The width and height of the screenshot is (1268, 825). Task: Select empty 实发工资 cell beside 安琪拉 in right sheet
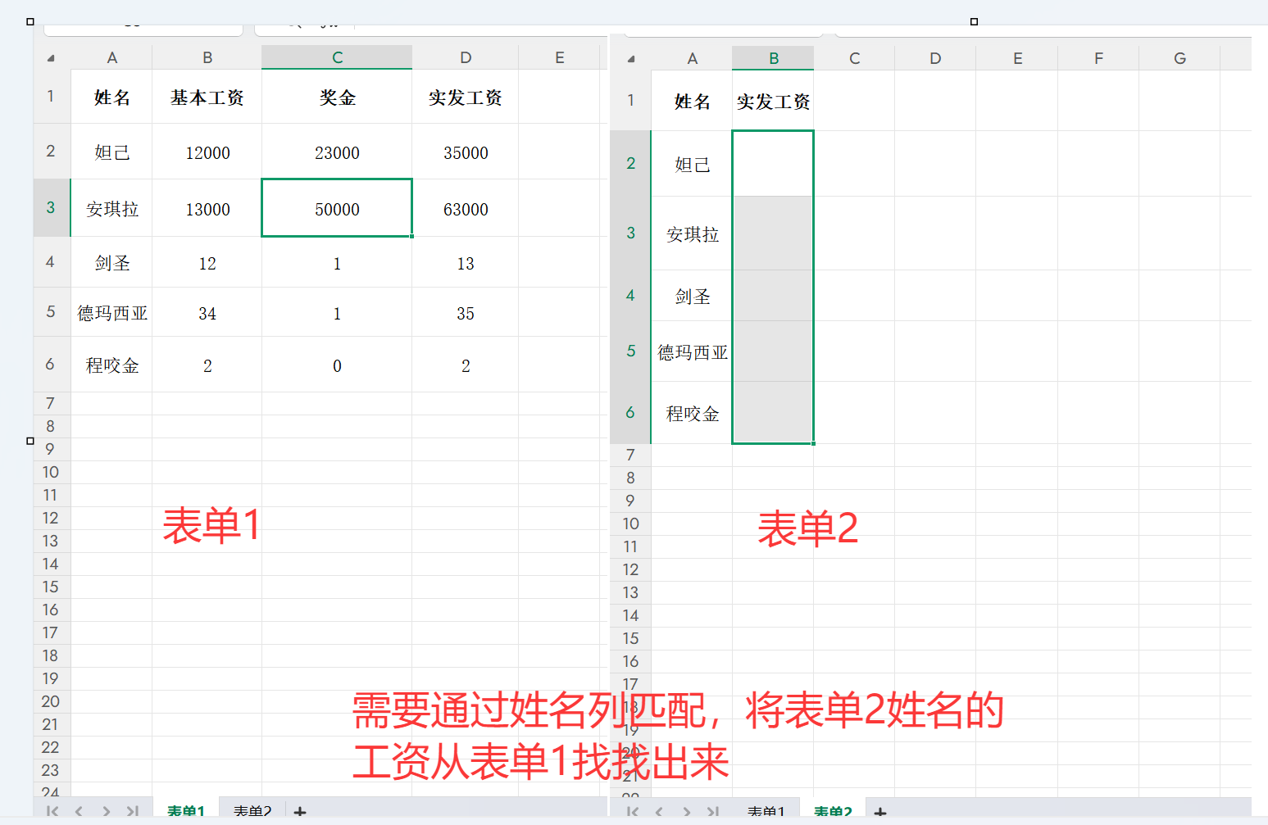[x=773, y=234]
